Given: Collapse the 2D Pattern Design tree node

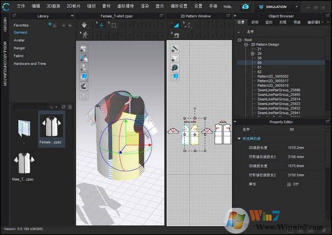Looking at the screenshot, I should (x=246, y=44).
